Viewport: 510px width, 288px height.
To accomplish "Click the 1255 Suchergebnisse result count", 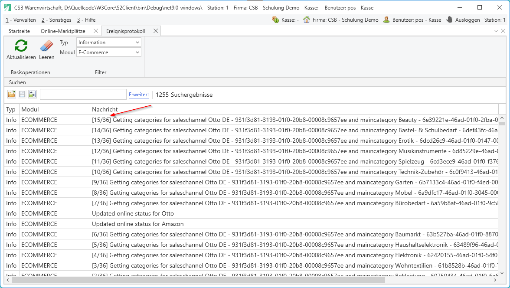I will pos(184,95).
